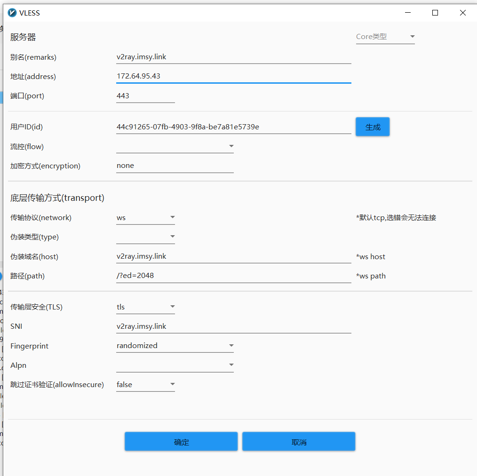This screenshot has height=476, width=477.
Task: Focus the 地址(address) field with 172.64.95.43
Action: 233,76
